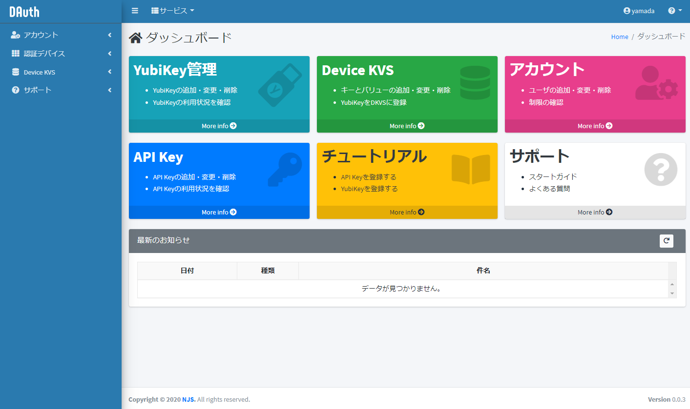This screenshot has height=409, width=690.
Task: Click 'API Keyの追加・変更・削除' text
Action: [x=194, y=177]
